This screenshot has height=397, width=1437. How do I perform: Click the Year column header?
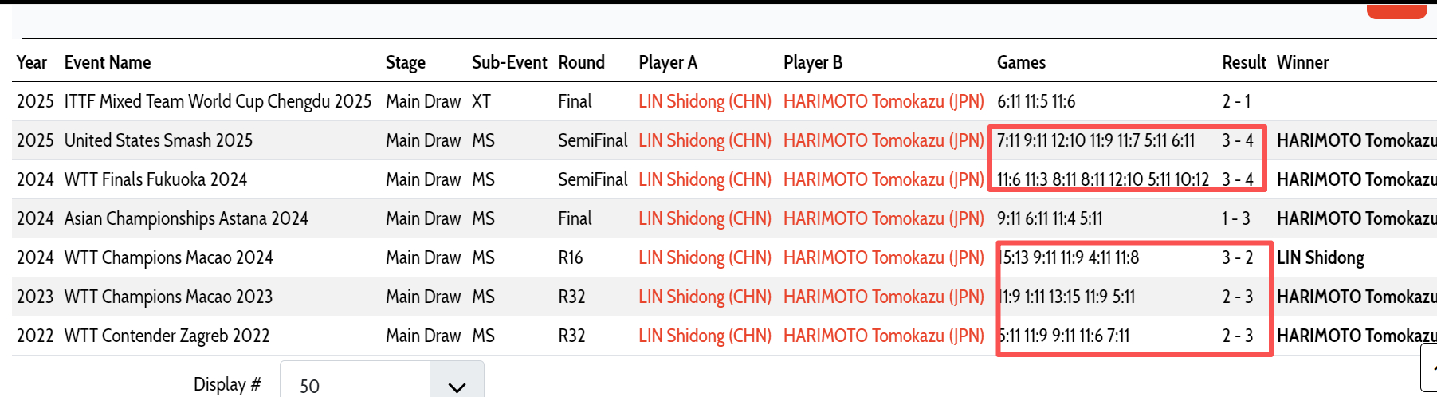pyautogui.click(x=32, y=62)
